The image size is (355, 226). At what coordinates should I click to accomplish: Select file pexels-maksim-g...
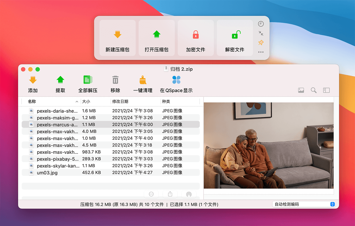(111, 118)
